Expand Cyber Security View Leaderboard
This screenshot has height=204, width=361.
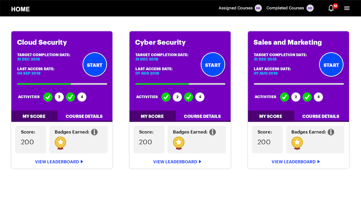177,162
